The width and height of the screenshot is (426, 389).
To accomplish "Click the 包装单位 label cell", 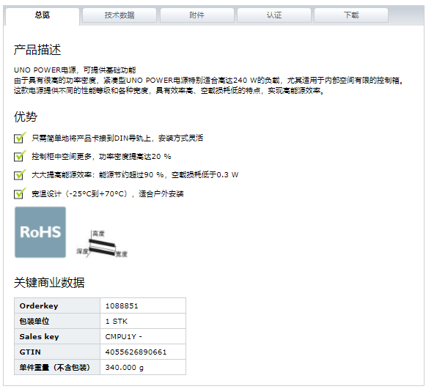I will [57, 321].
